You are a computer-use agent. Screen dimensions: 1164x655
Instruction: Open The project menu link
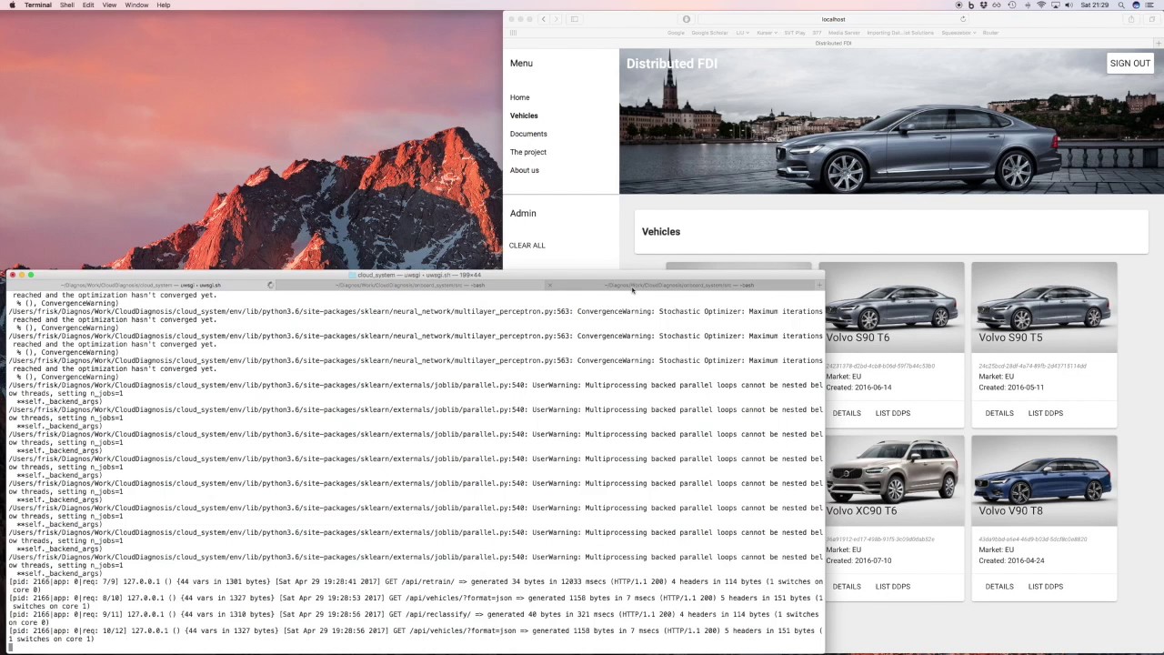point(528,152)
